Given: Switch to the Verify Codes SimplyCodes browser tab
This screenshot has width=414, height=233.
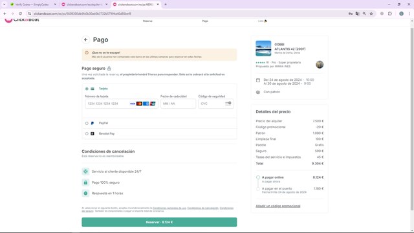Looking at the screenshot, I should click(33, 5).
